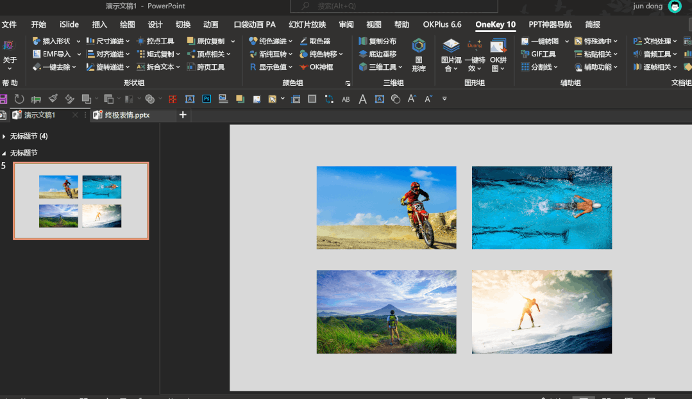
Task: Switch to the iSlide ribbon tab
Action: coord(69,24)
